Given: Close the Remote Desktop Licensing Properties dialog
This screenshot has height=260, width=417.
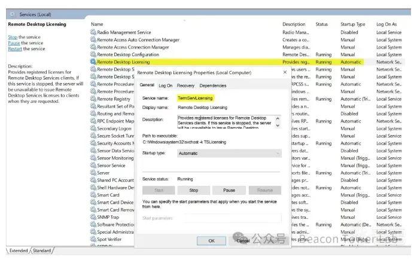Looking at the screenshot, I should coord(285,72).
